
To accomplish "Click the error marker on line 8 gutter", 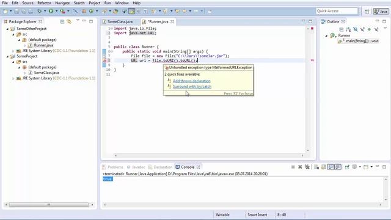I will click(x=104, y=61).
